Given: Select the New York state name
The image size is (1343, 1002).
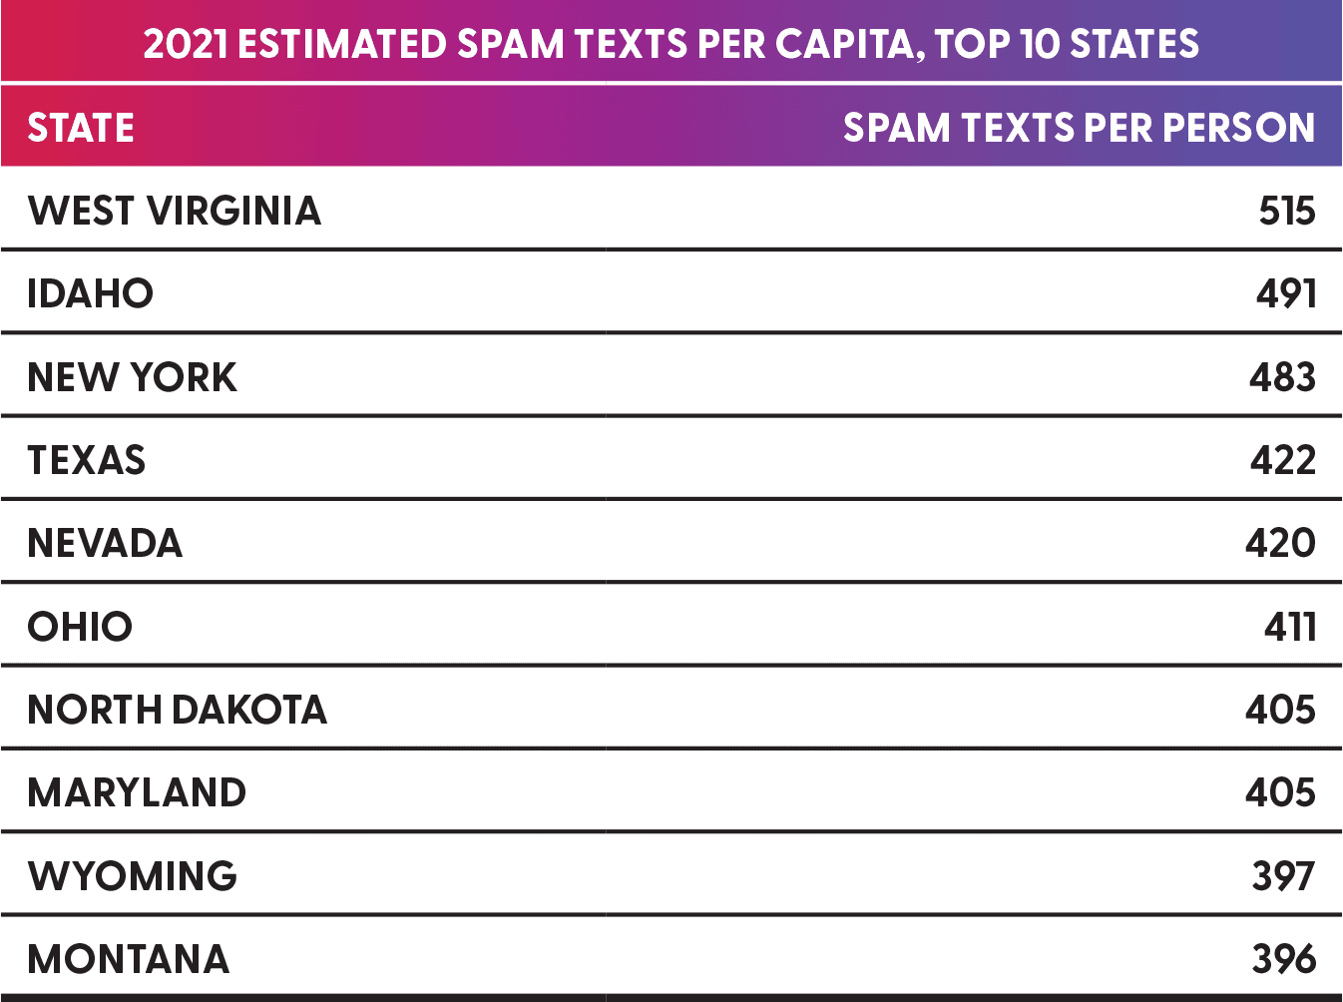Looking at the screenshot, I should (x=133, y=377).
